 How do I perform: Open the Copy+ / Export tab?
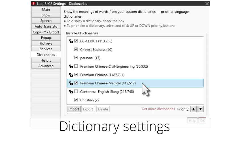click(x=46, y=32)
